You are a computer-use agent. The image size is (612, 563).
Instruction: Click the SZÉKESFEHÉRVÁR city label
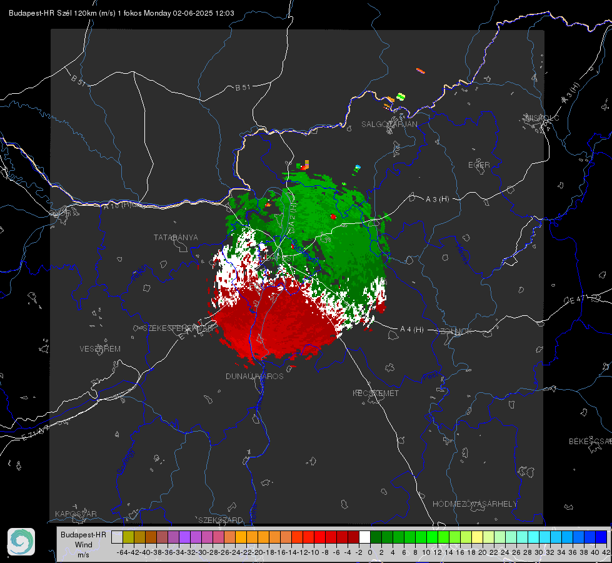point(178,328)
